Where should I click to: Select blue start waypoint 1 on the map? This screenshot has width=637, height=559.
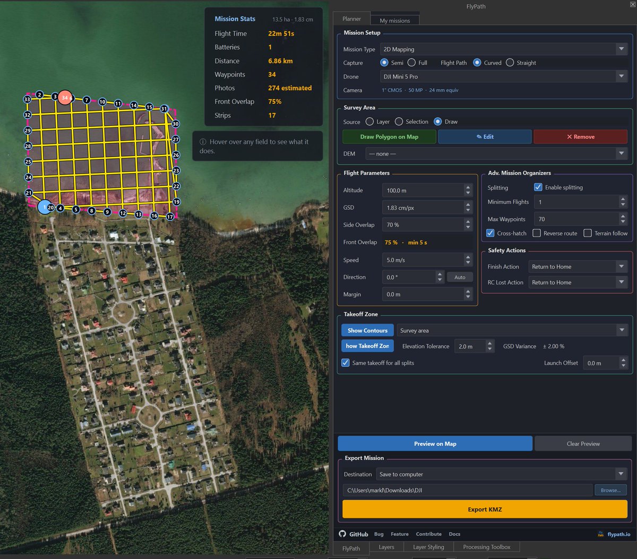point(45,207)
